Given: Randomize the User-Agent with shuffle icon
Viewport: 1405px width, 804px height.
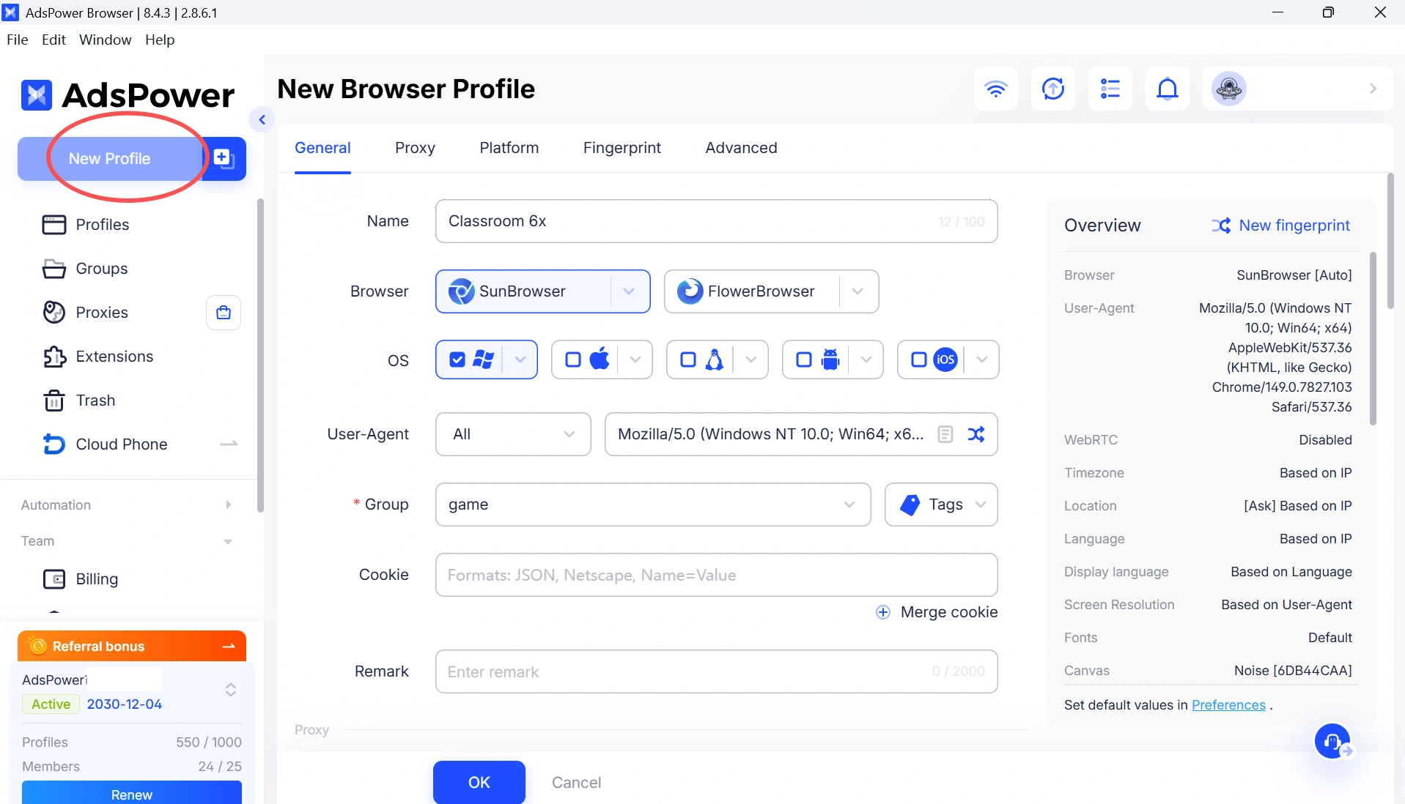Looking at the screenshot, I should (x=976, y=434).
